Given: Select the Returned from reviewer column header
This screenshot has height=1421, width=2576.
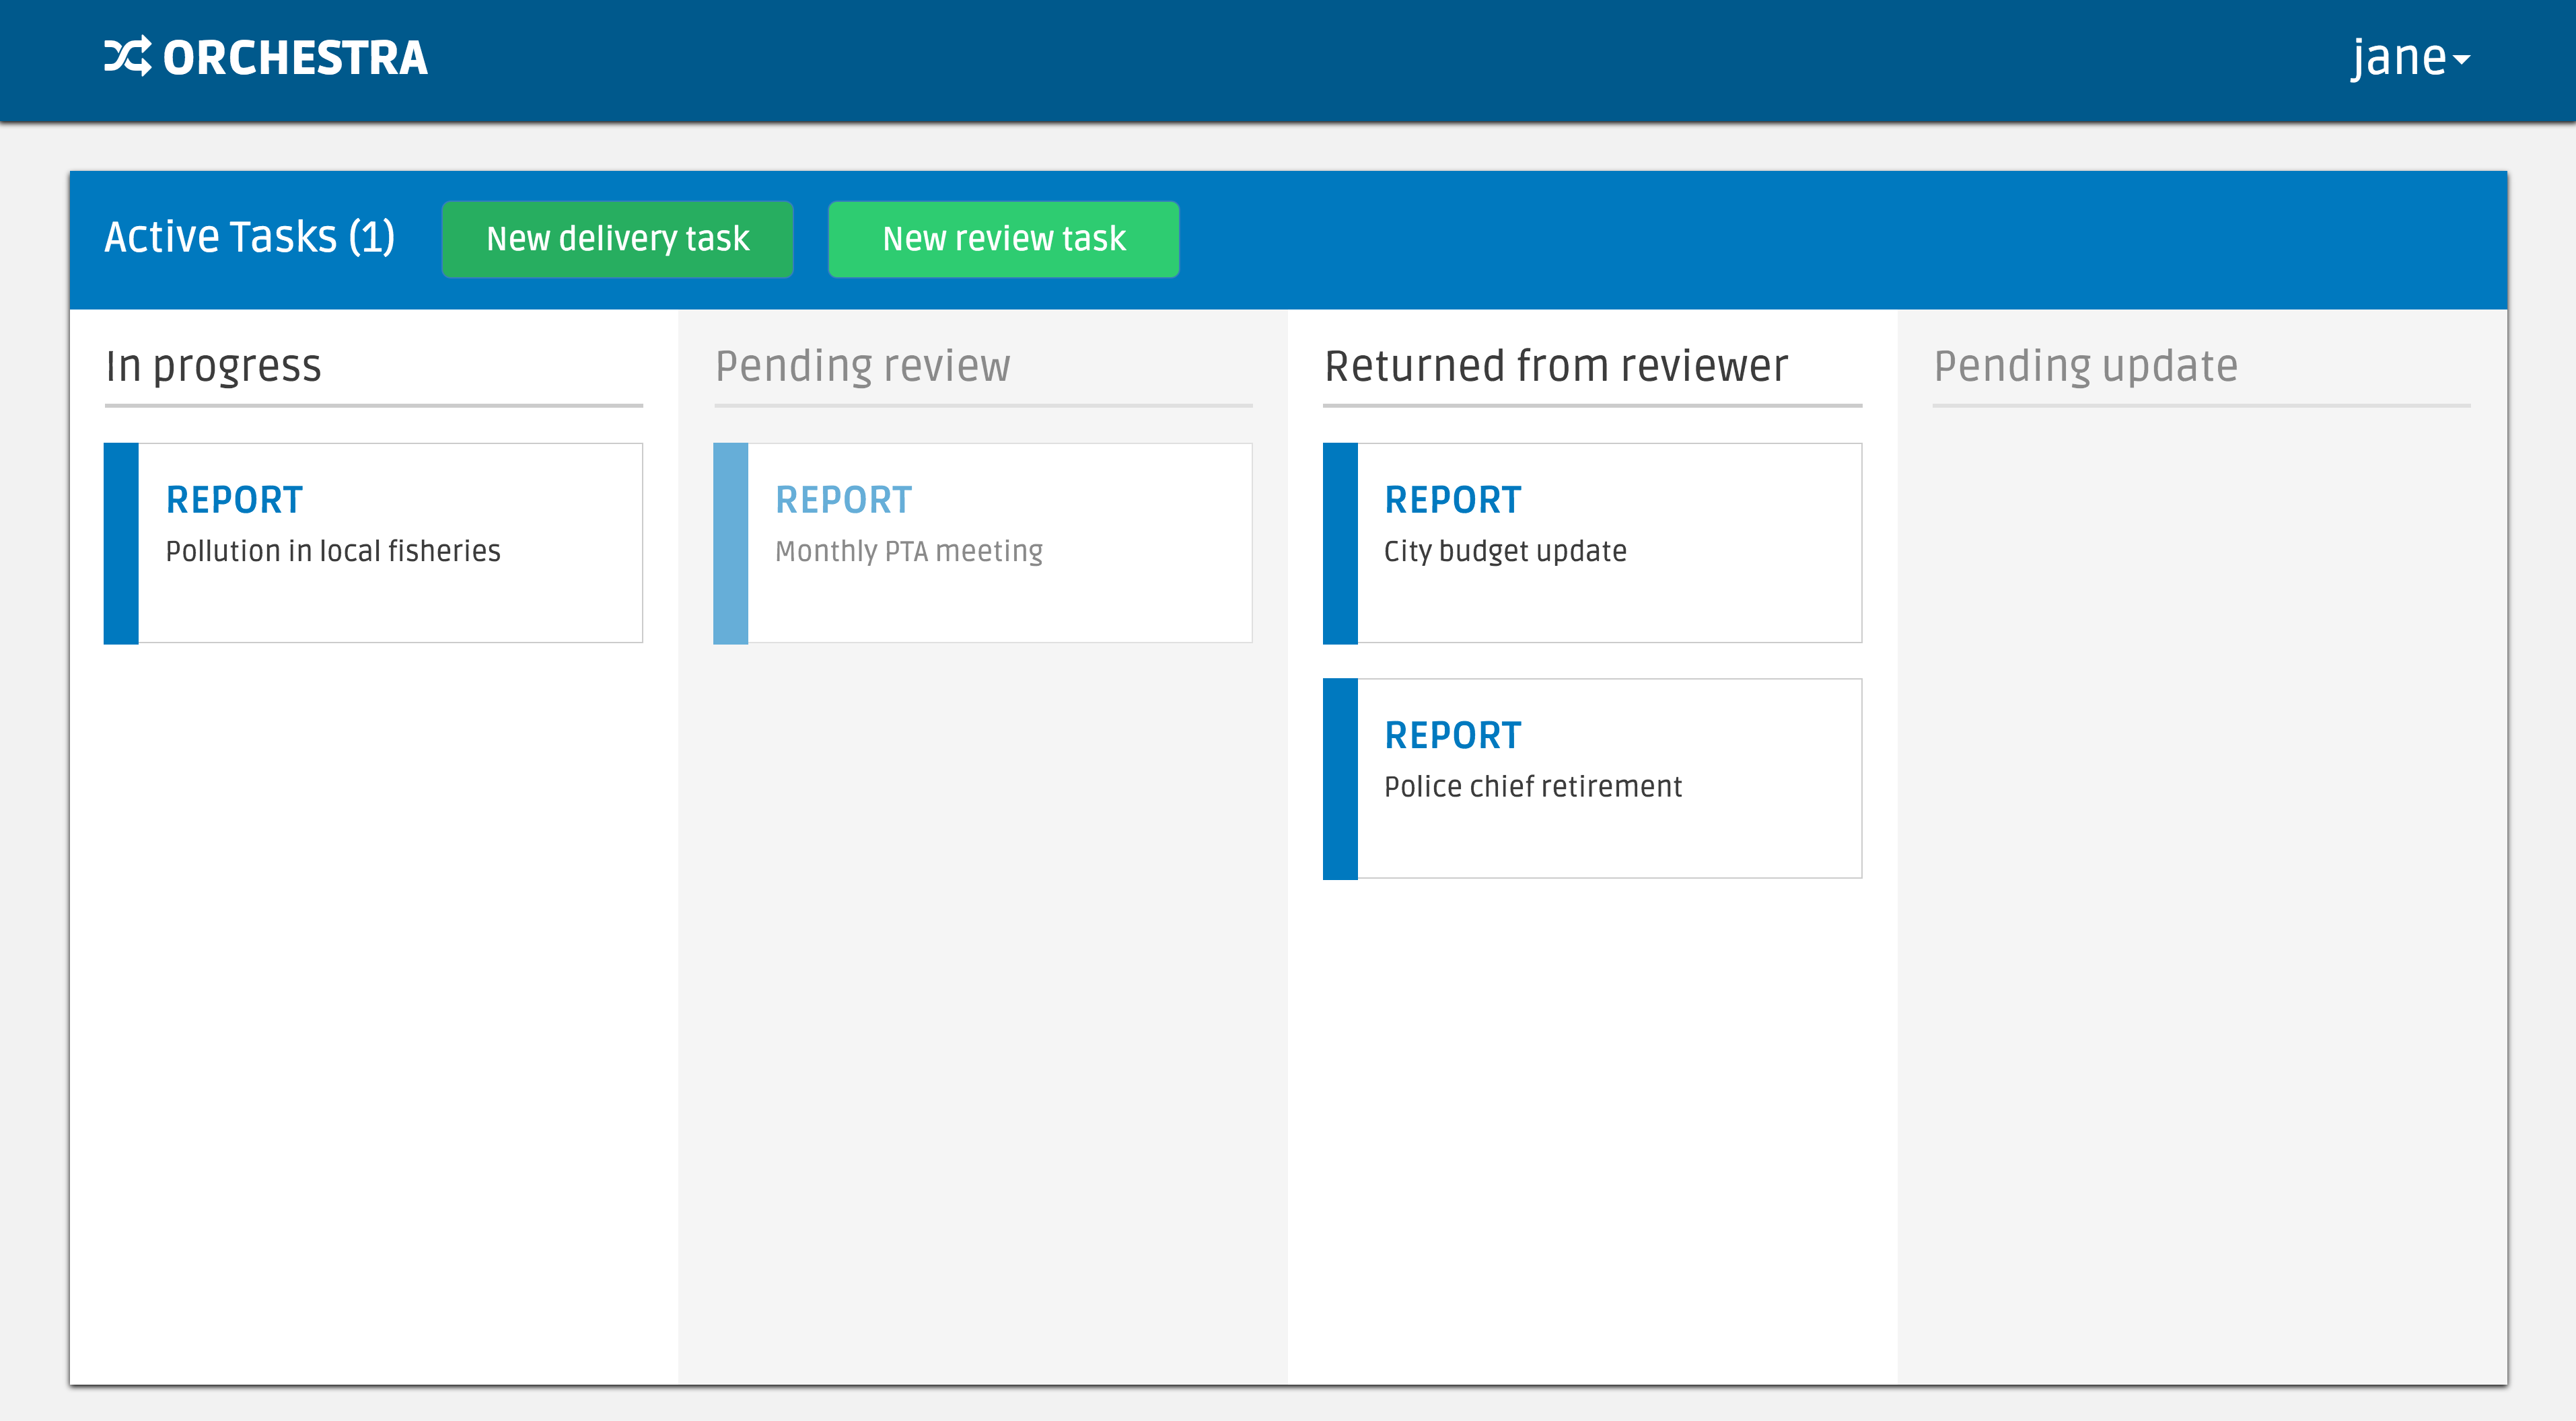Looking at the screenshot, I should tap(1556, 366).
